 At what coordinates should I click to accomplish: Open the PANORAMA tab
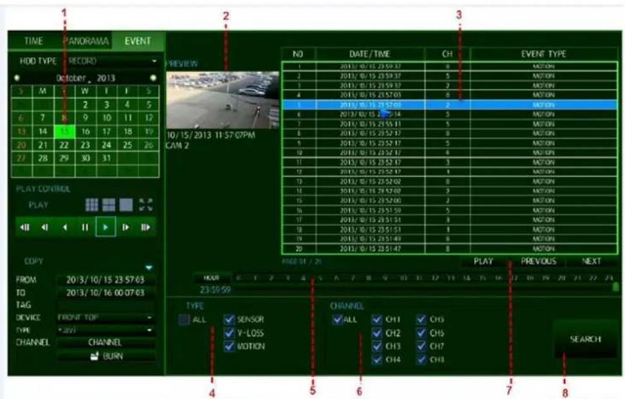click(86, 41)
